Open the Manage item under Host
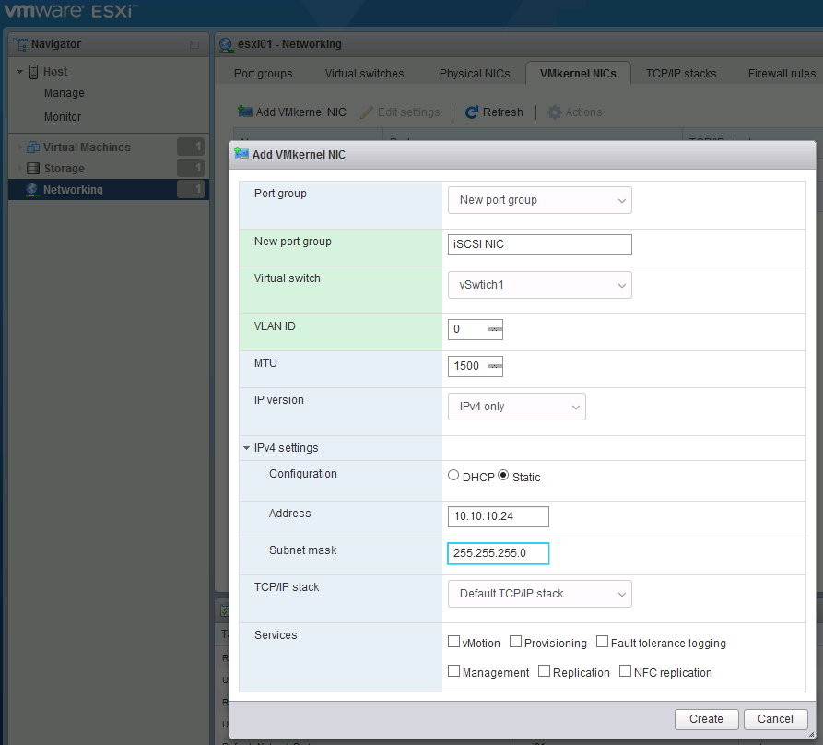 pos(64,93)
